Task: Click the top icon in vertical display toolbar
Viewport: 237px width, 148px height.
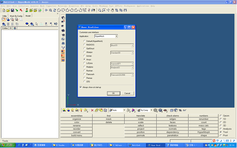Action: [x=63, y=18]
